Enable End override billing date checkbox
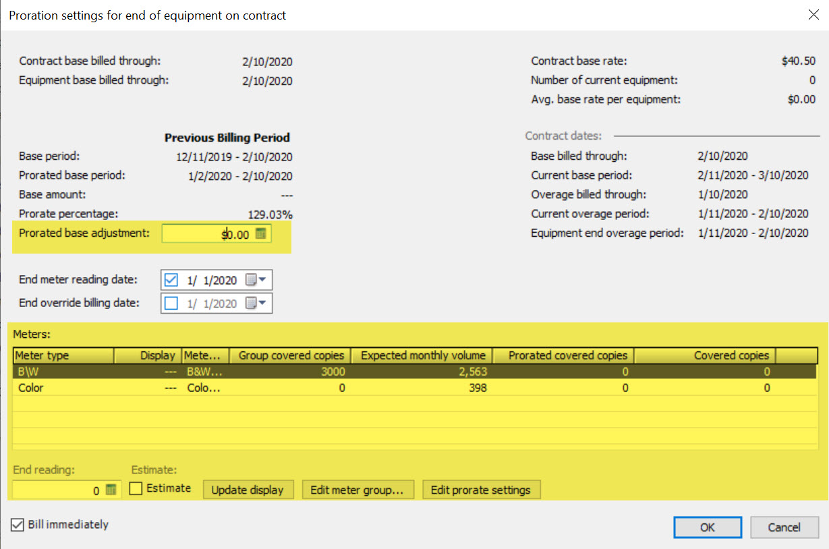The height and width of the screenshot is (549, 829). tap(171, 303)
